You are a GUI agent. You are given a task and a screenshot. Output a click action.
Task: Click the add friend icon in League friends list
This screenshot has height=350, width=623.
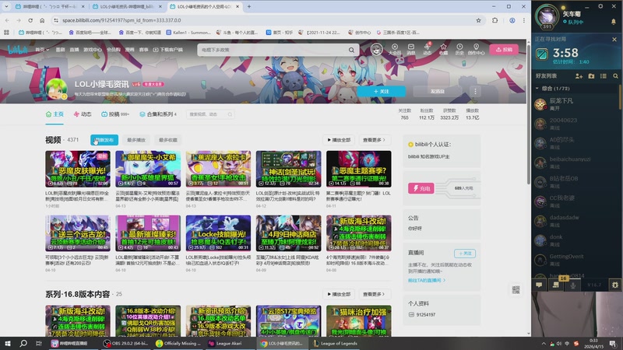click(579, 75)
